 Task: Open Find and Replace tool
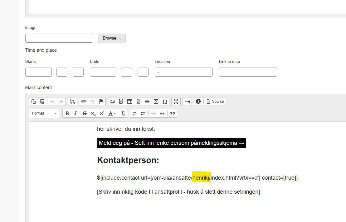coord(72,102)
